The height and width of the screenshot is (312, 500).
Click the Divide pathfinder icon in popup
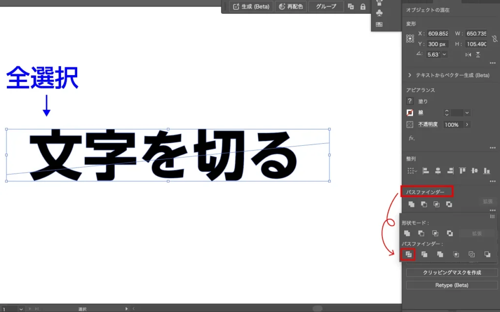pyautogui.click(x=409, y=254)
